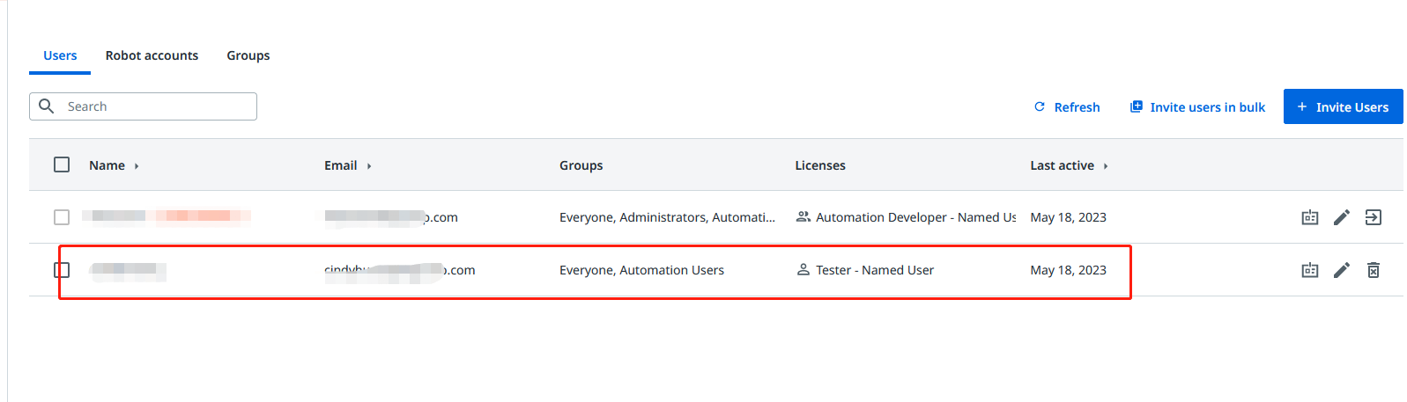Click the Automation Developer - Named User license text
This screenshot has height=402, width=1407.
[915, 217]
